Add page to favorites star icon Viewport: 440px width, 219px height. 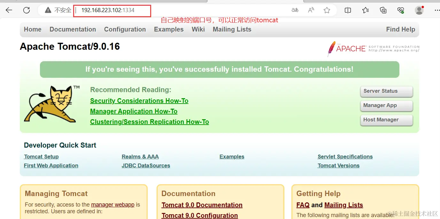point(327,10)
